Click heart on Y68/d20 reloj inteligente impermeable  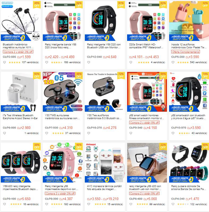pos(5,204)
